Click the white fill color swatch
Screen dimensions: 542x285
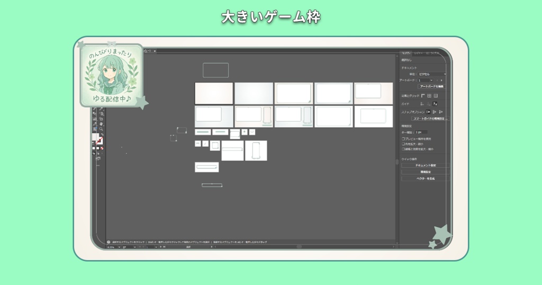[95, 137]
